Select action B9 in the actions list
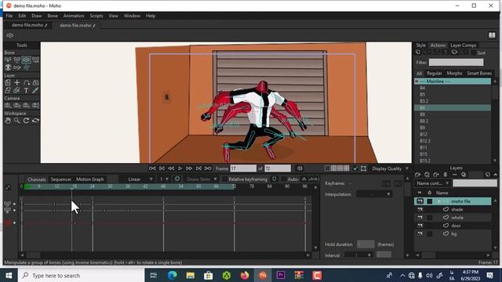The width and height of the screenshot is (502, 282). pyautogui.click(x=453, y=128)
